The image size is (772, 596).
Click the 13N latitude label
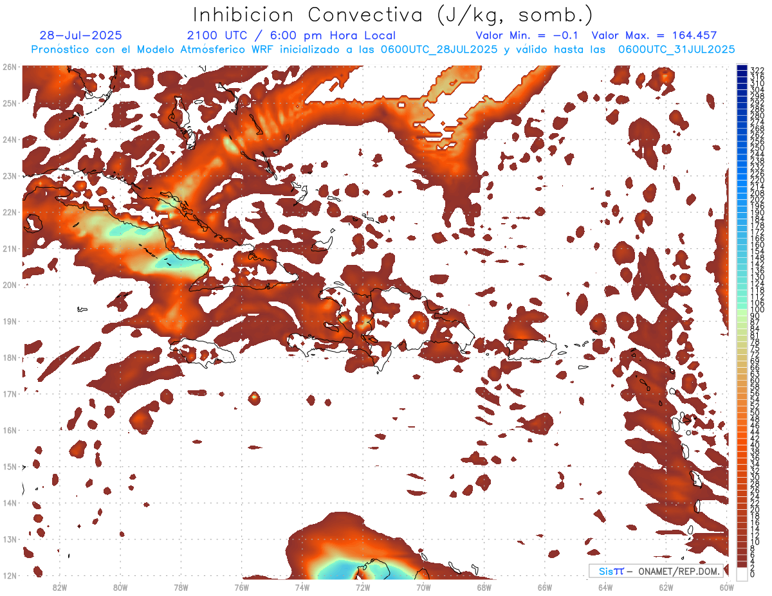click(10, 539)
